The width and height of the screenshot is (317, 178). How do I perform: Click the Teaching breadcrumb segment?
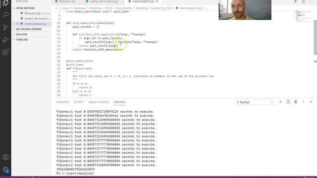click(142, 8)
